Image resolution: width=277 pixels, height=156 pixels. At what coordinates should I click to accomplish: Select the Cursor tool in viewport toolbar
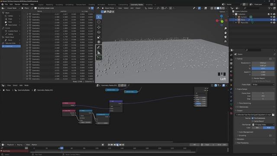(99, 22)
